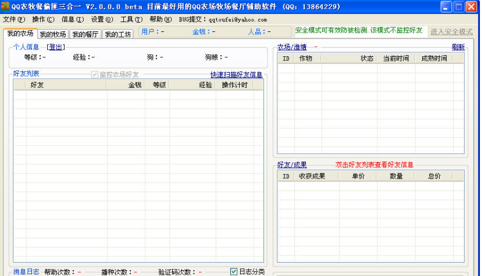The image size is (485, 276).
Task: Click the red 双击好友列表查看好友信息 hint
Action: tap(375, 165)
